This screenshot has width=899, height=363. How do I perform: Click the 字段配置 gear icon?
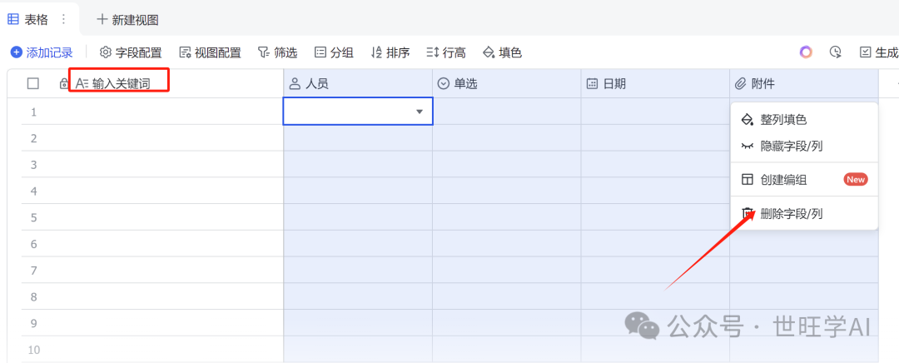coord(106,52)
